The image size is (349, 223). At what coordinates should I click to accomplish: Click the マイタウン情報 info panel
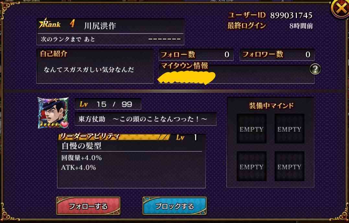pos(237,73)
